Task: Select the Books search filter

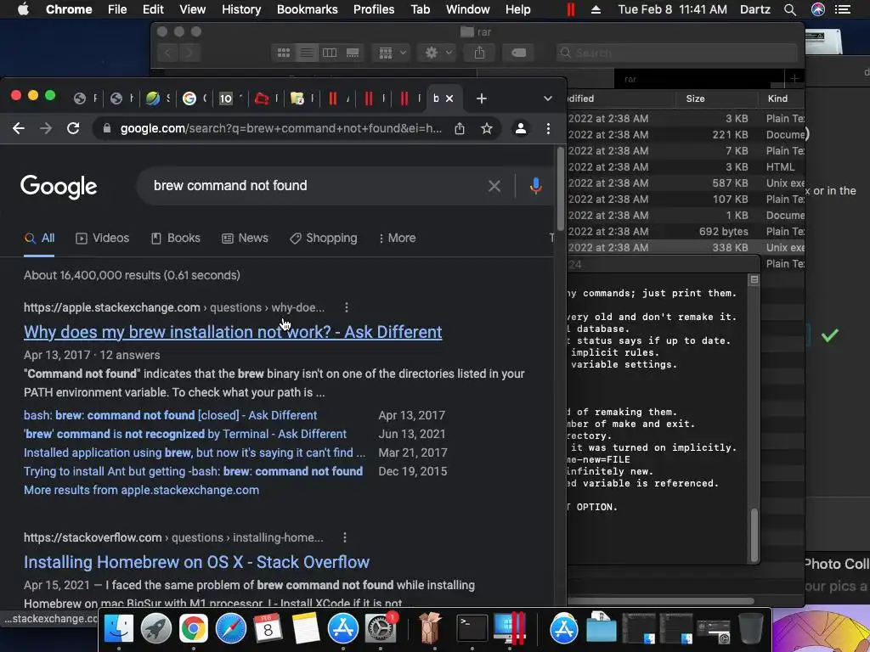Action: 175,238
